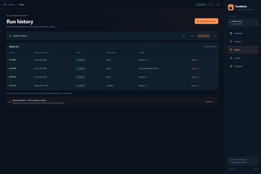Click the refresh icon in Check for new results
The width and height of the screenshot is (261, 174).
click(x=198, y=21)
